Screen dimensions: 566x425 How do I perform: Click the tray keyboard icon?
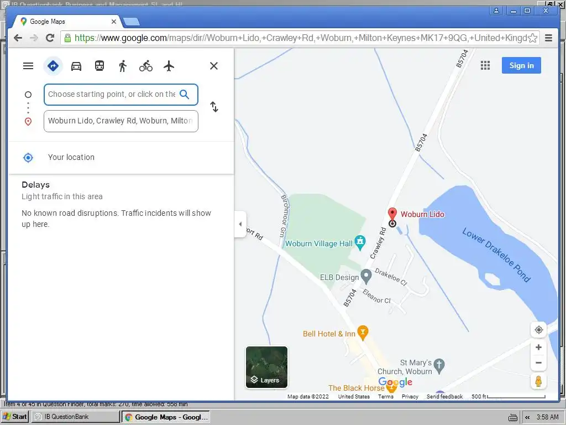512,417
